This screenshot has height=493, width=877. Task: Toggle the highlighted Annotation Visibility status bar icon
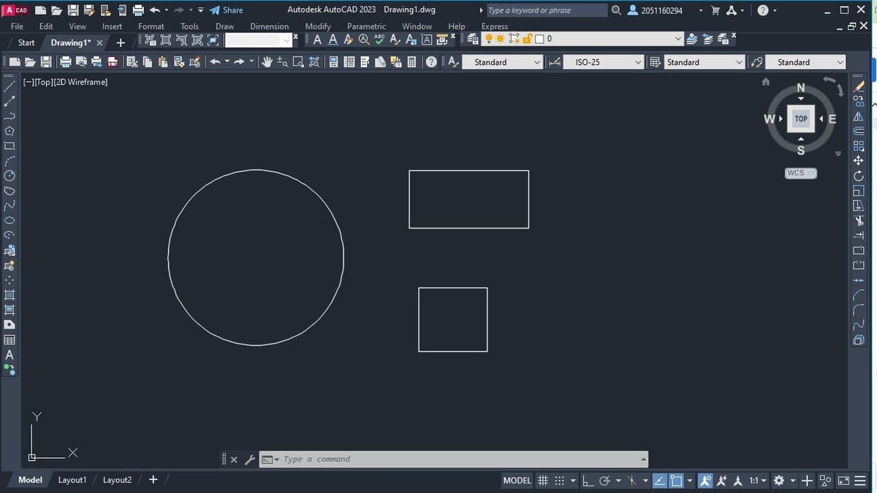(x=706, y=481)
